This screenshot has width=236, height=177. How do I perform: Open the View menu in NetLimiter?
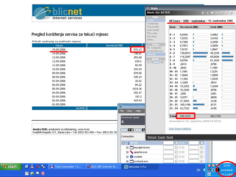point(130,111)
